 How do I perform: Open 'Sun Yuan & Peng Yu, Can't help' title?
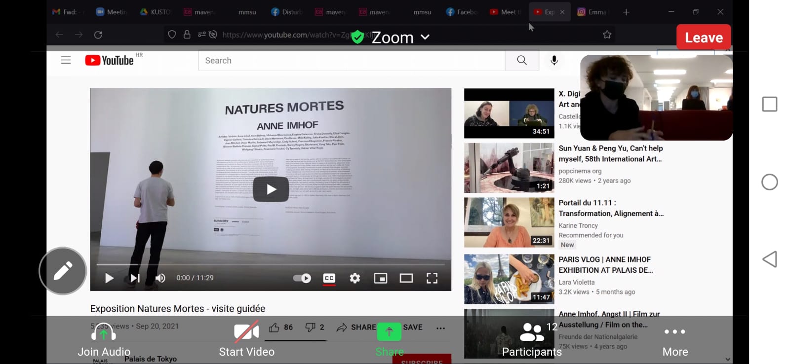tap(611, 153)
